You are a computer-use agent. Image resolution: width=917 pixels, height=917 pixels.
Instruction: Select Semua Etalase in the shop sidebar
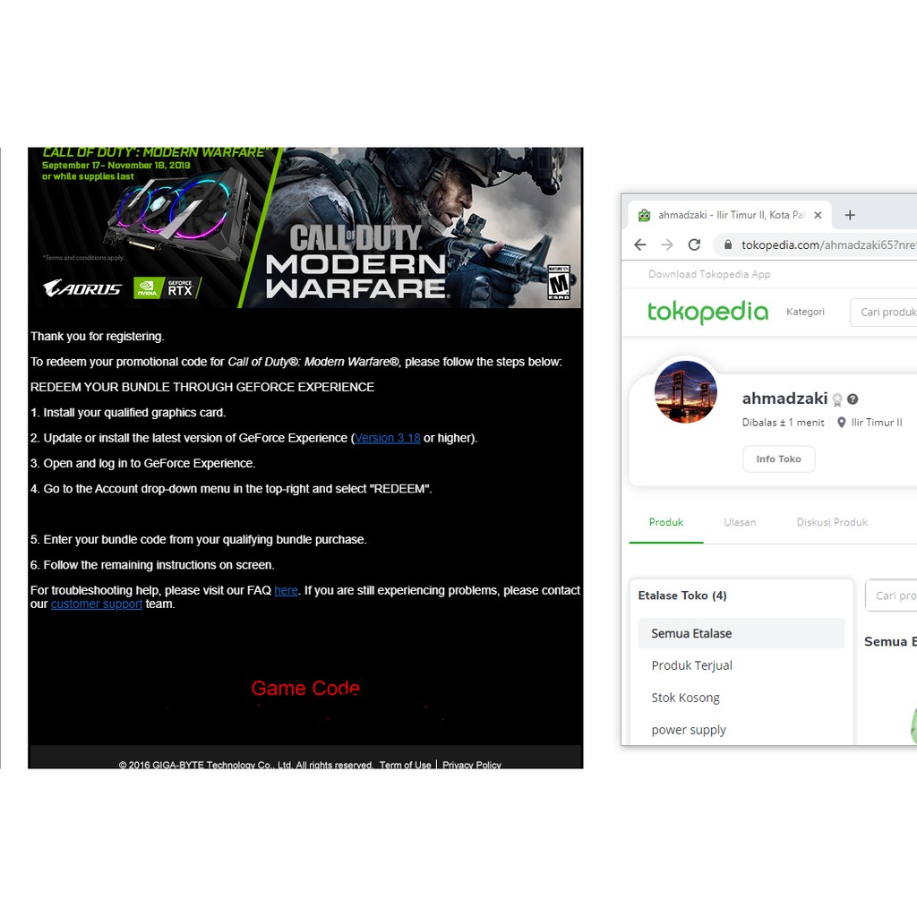pos(741,633)
